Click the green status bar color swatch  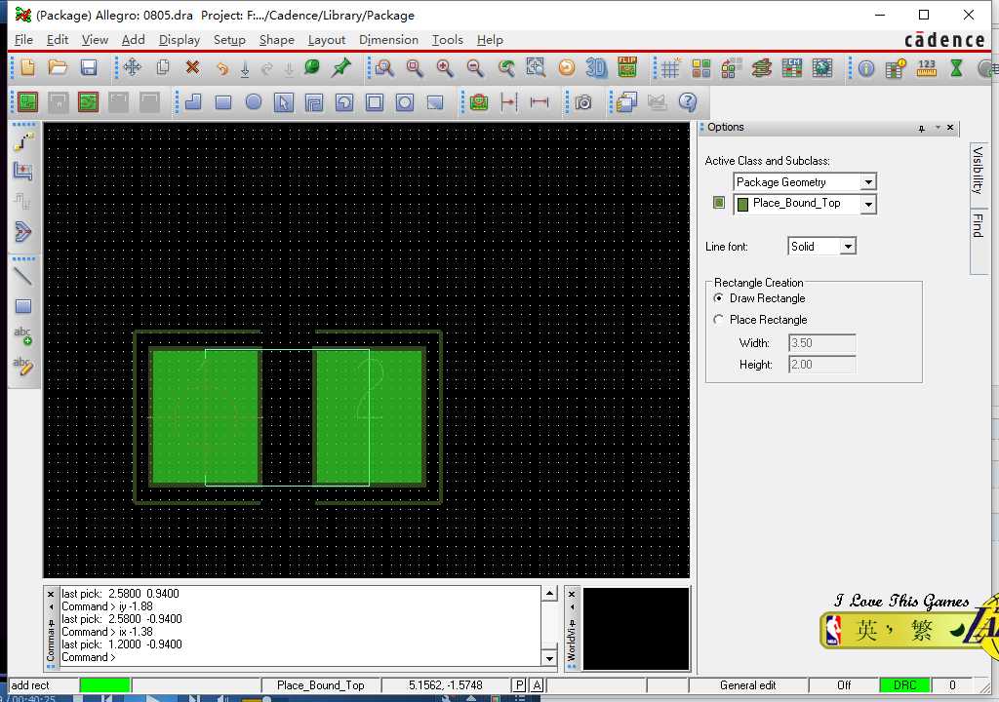[105, 685]
